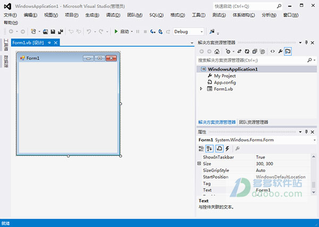The image size is (319, 227).
Task: Toggle the Properties page button in Properties panel
Action: click(219, 149)
